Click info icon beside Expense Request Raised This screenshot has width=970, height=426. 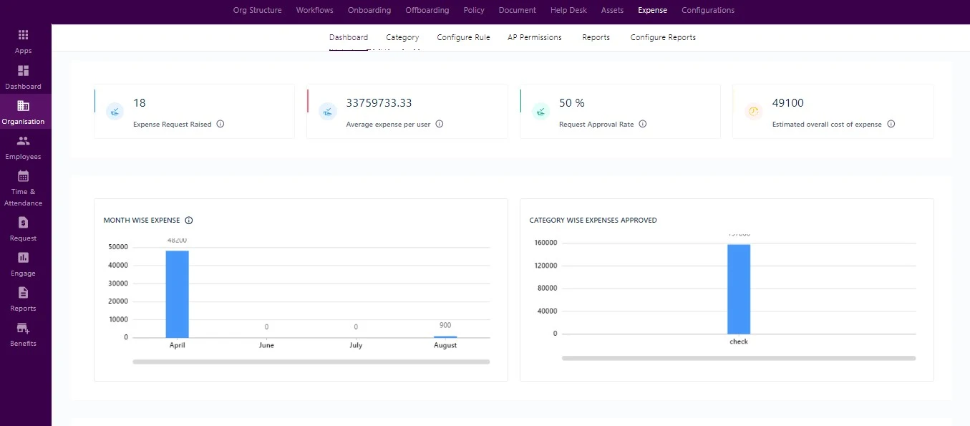click(x=220, y=124)
